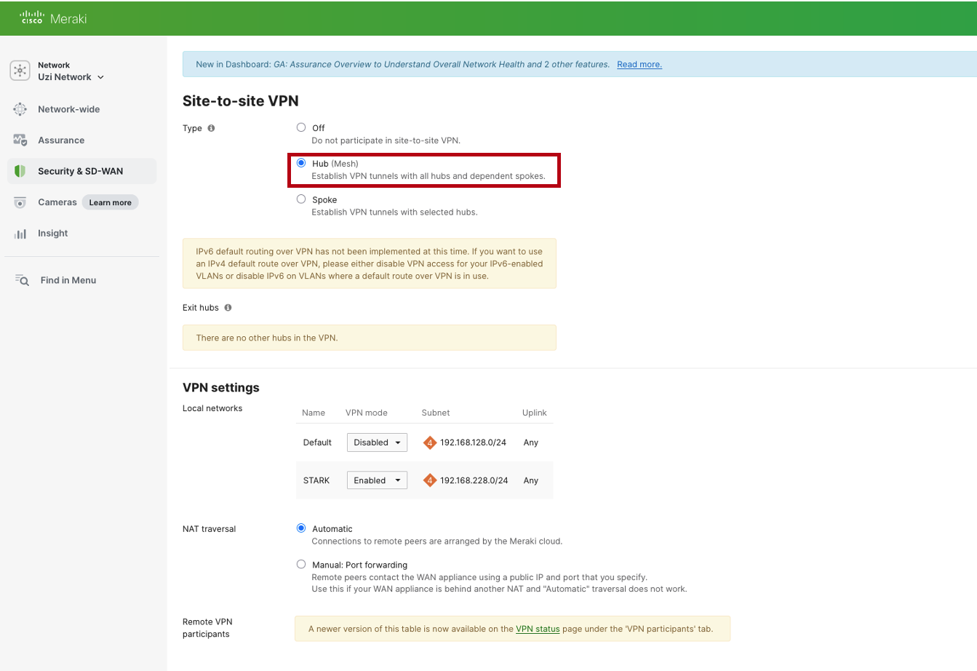Viewport: 977px width, 671px height.
Task: Click the Network-wide globe icon
Action: click(x=20, y=109)
